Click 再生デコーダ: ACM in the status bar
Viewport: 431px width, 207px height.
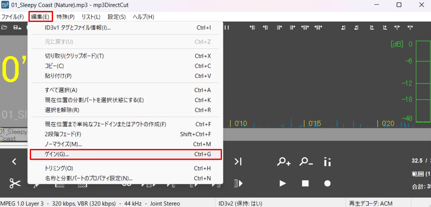(x=371, y=203)
